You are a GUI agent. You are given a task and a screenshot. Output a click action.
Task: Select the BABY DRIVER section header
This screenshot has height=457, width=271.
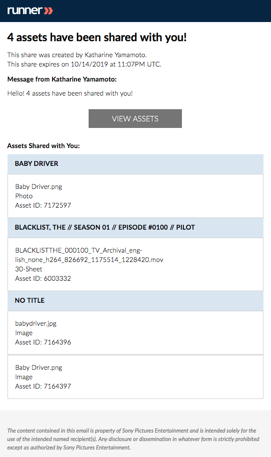pos(135,164)
